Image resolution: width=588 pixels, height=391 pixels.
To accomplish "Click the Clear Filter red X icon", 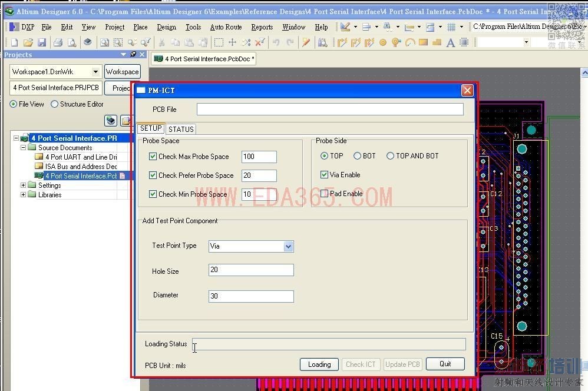I will (x=259, y=42).
